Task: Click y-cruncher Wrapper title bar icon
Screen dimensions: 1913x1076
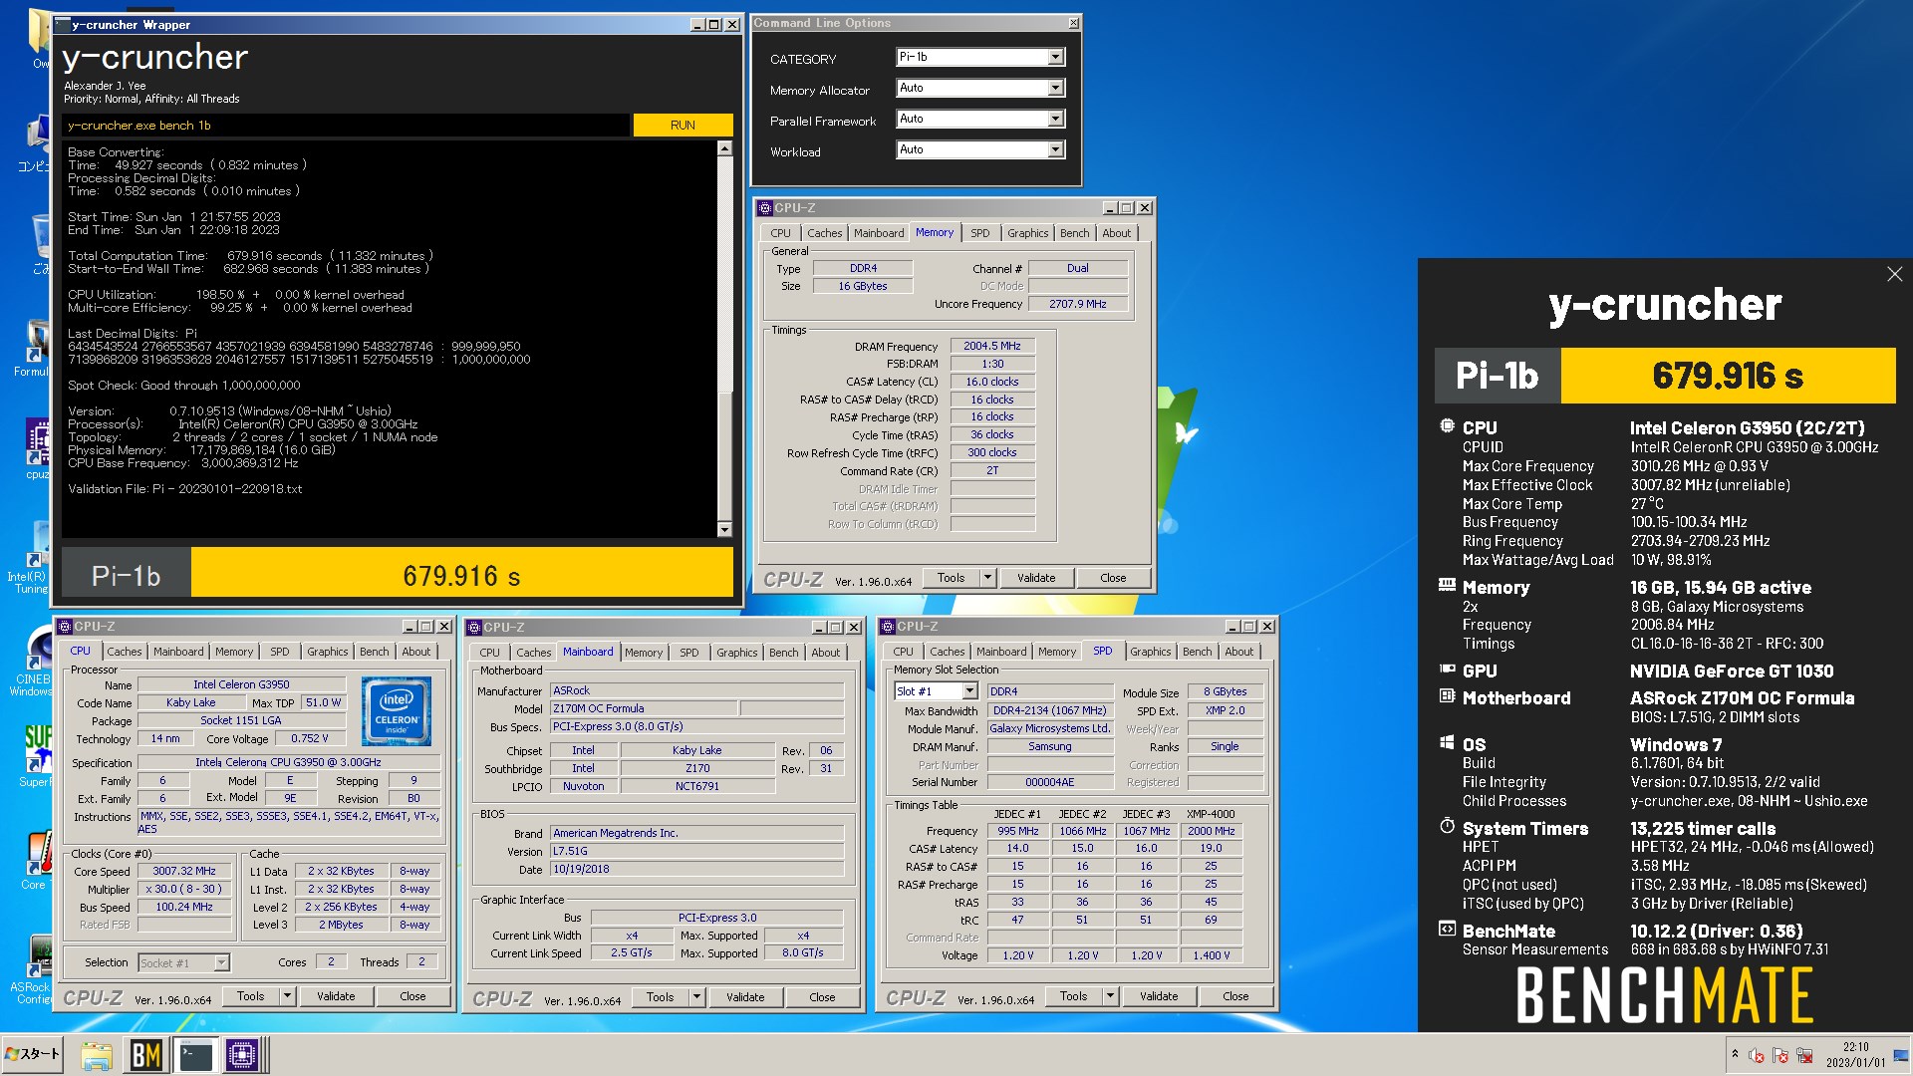Action: [62, 24]
